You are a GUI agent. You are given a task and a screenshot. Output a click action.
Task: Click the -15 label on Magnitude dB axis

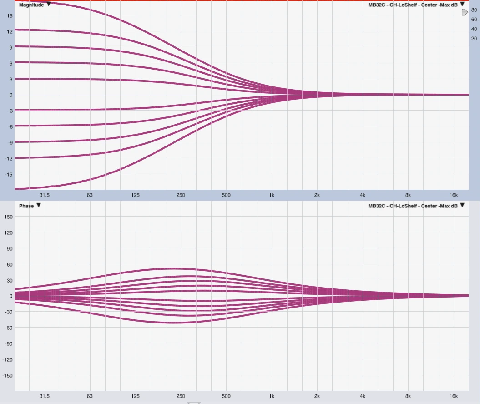[x=8, y=174]
